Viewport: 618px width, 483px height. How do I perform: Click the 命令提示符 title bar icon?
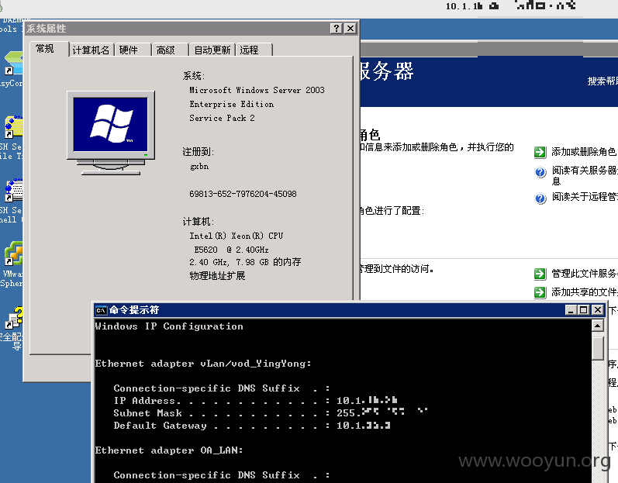pyautogui.click(x=101, y=310)
